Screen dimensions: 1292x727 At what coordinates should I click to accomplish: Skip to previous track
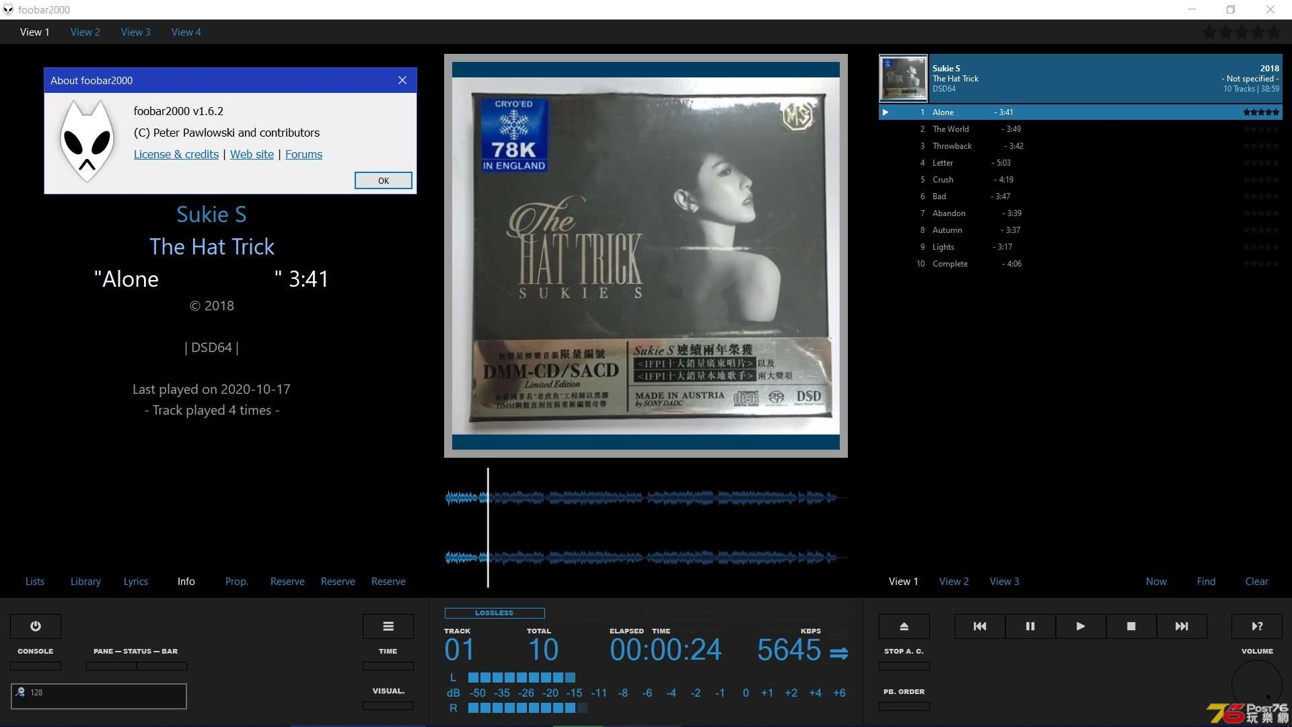pos(980,626)
